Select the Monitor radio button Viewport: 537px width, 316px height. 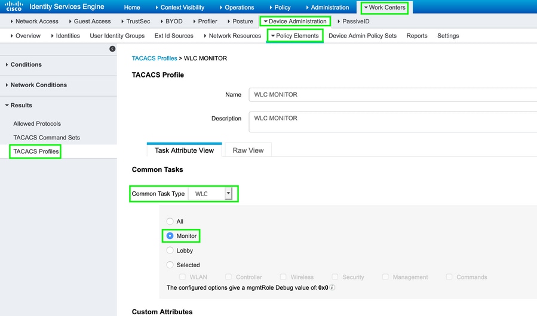point(170,236)
